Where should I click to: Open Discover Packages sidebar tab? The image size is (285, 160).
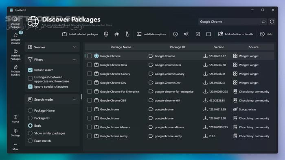click(x=15, y=23)
